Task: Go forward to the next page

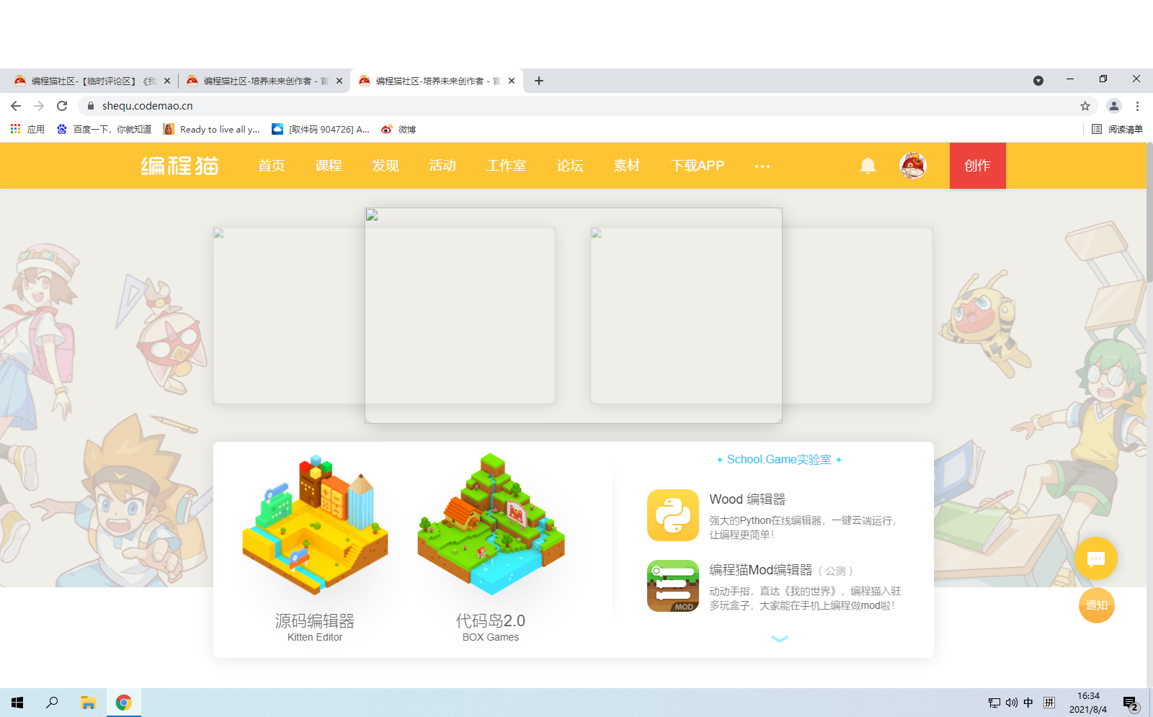Action: click(x=39, y=106)
